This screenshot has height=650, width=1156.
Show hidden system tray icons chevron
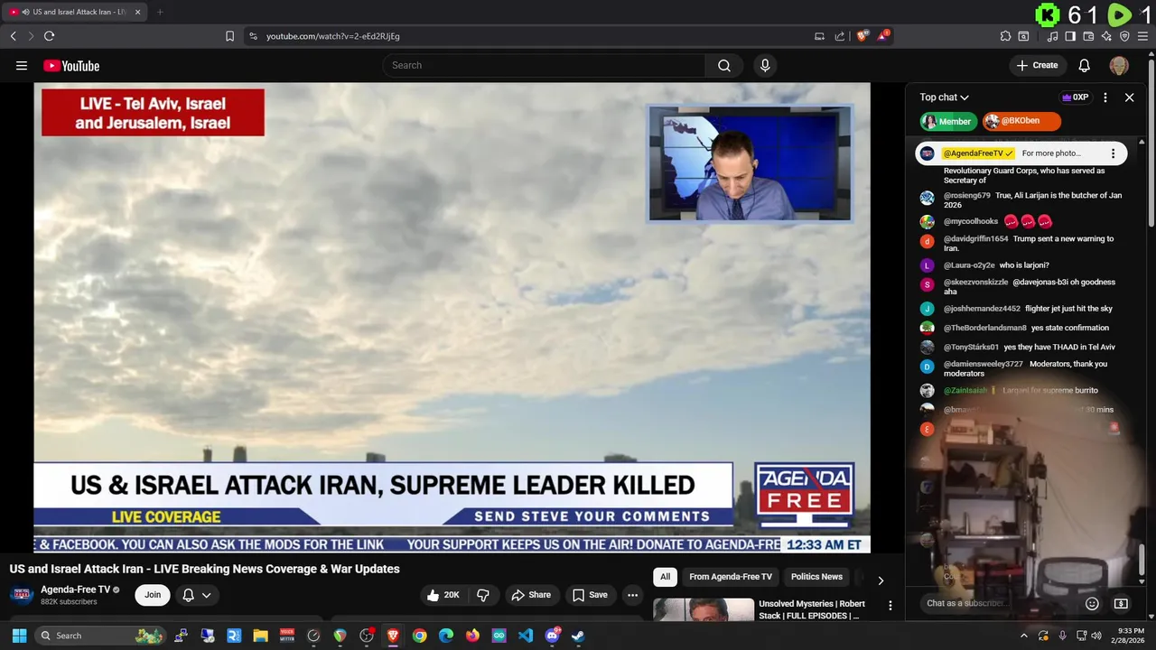1023,636
